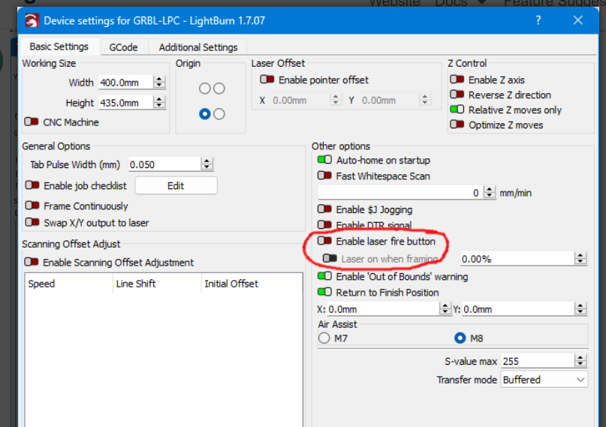Adjust the S-value max spinner arrows
The image size is (606, 427).
[x=580, y=361]
